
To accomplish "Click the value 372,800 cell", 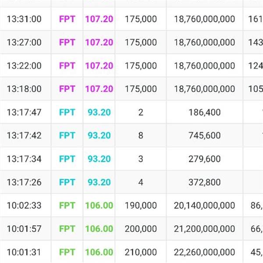I will pyautogui.click(x=204, y=182).
